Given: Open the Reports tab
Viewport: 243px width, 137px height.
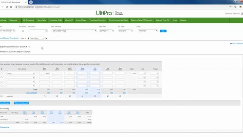Looking at the screenshot, I should point(183,20).
